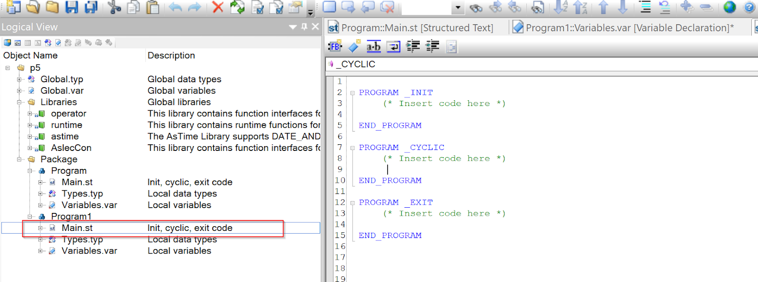Image resolution: width=758 pixels, height=282 pixels.
Task: Fold the PROGRAM _EXIT code block
Action: tap(352, 203)
